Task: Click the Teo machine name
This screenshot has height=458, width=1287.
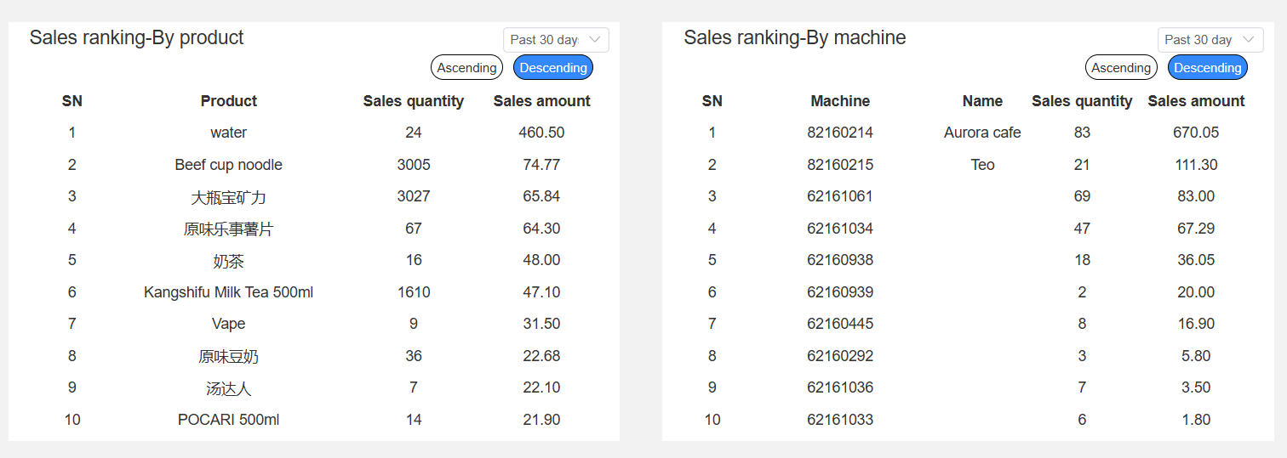Action: [x=982, y=165]
